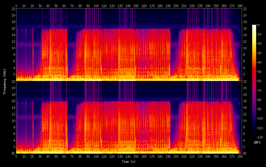Image resolution: width=266 pixels, height=167 pixels.
Task: Select the dBFS color scale bar
Action: click(254, 81)
